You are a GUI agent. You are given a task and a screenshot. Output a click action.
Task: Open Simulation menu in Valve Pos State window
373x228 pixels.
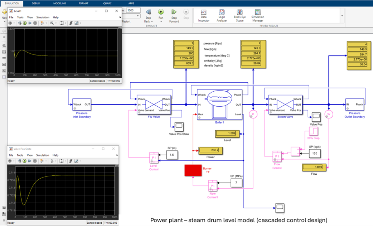pos(43,155)
